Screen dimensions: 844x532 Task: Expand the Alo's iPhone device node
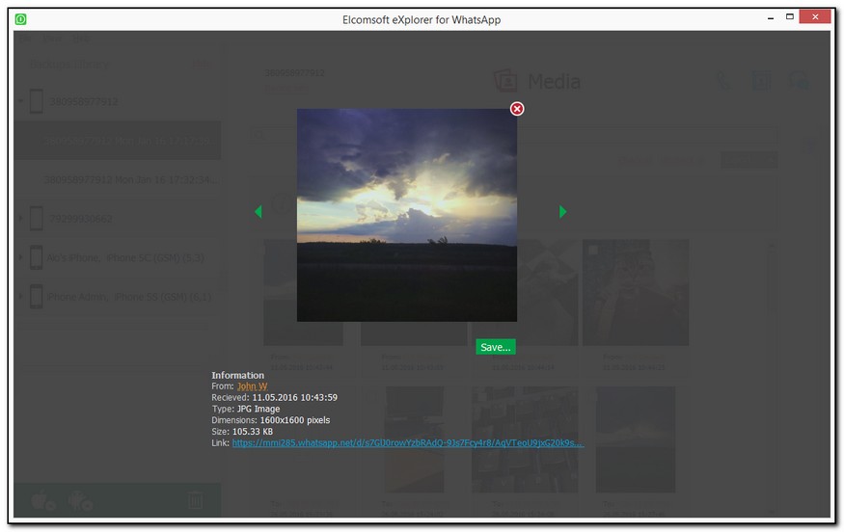[x=21, y=258]
